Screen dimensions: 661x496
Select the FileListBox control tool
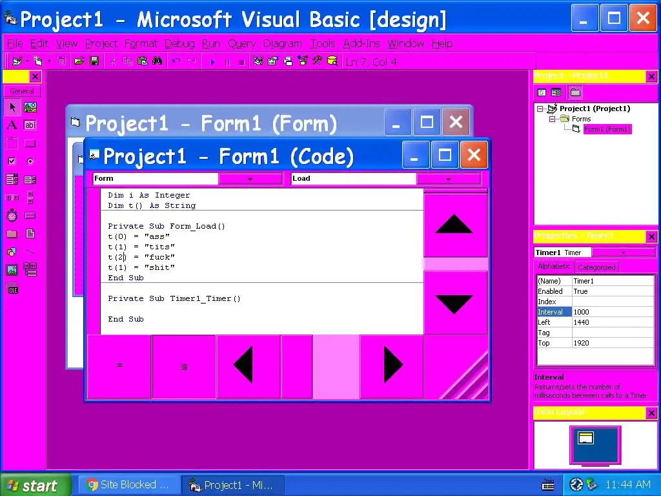point(30,234)
